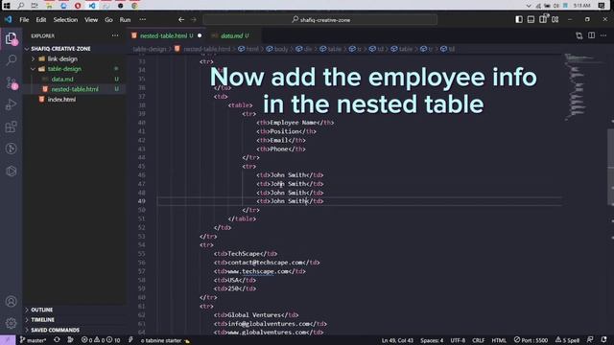Open the Run menu
Image resolution: width=614 pixels, height=345 pixels.
tap(125, 19)
